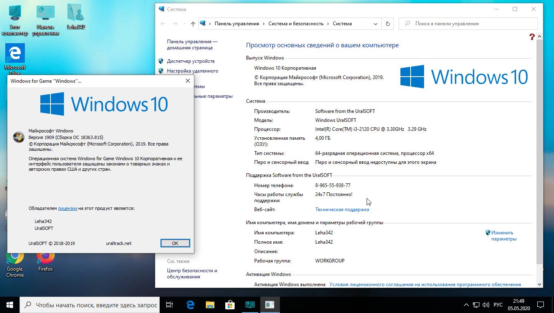Open Техническая поддержка website link

(x=342, y=209)
